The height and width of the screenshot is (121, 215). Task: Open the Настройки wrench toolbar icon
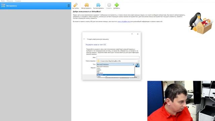(75, 5)
